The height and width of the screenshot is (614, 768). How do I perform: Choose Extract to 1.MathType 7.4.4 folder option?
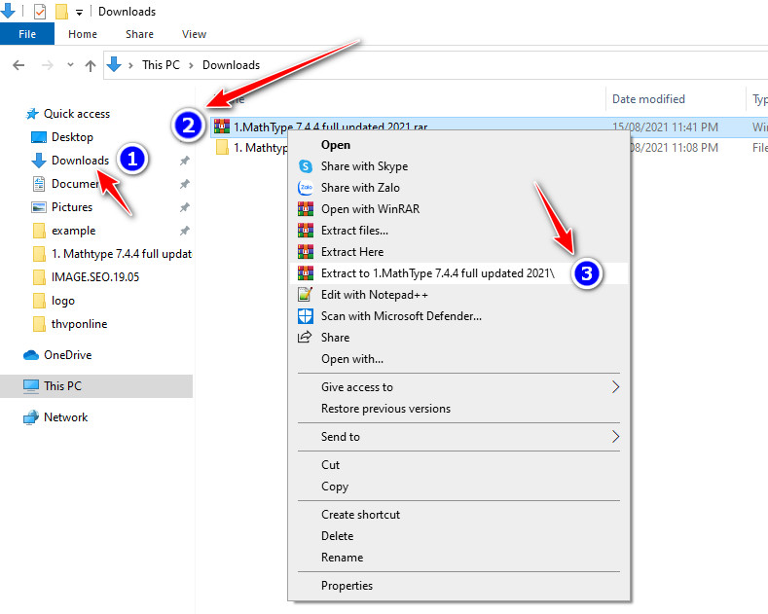pos(437,273)
